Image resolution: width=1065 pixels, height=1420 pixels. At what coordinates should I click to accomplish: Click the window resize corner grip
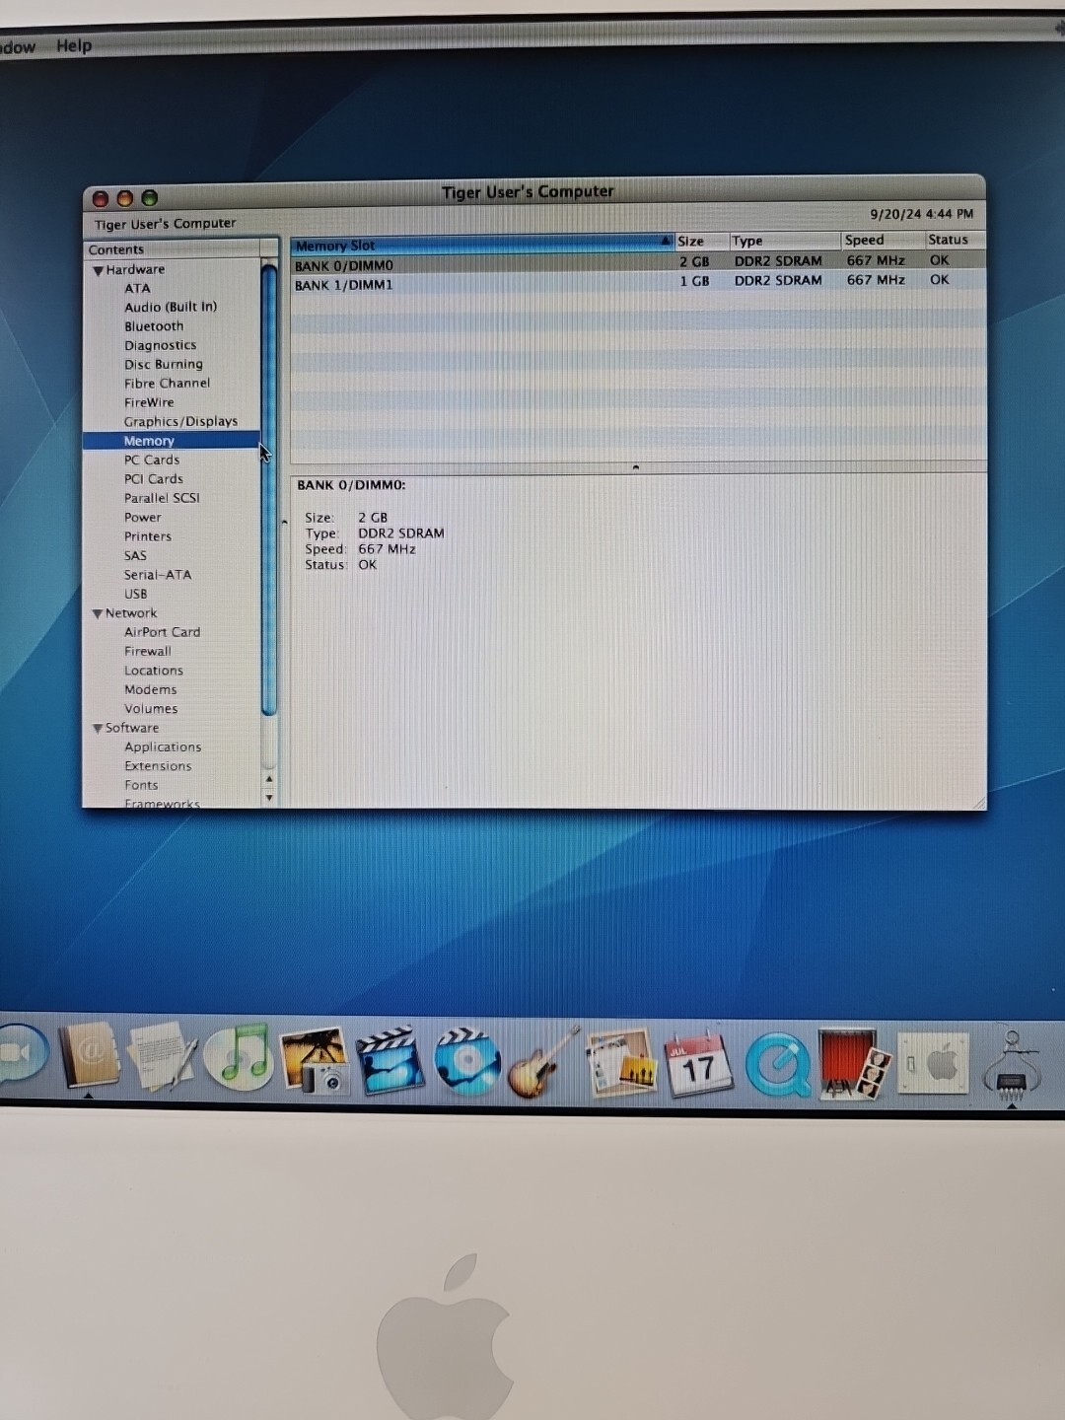click(x=978, y=802)
